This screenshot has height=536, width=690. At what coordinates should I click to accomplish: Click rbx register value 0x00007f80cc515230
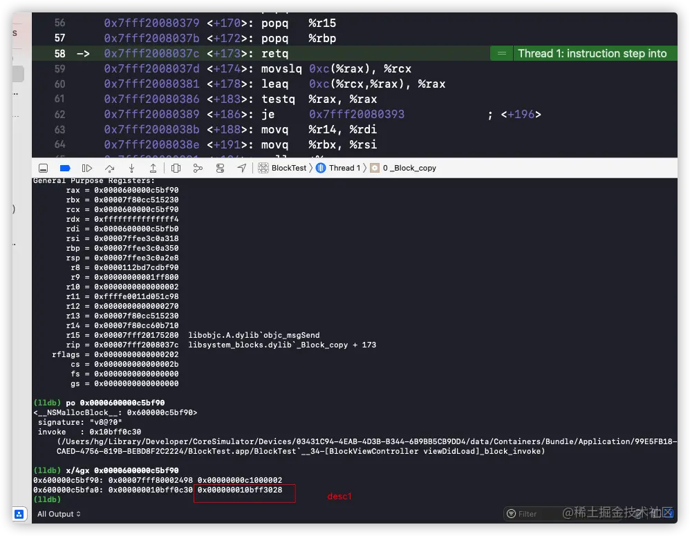(136, 200)
